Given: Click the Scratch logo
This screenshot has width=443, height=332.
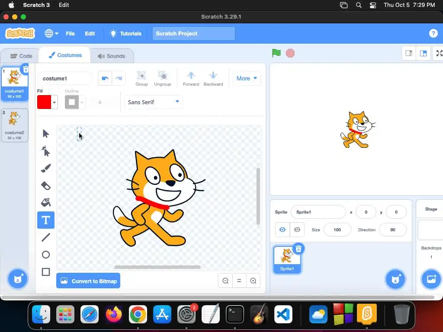Looking at the screenshot, I should click(x=20, y=33).
